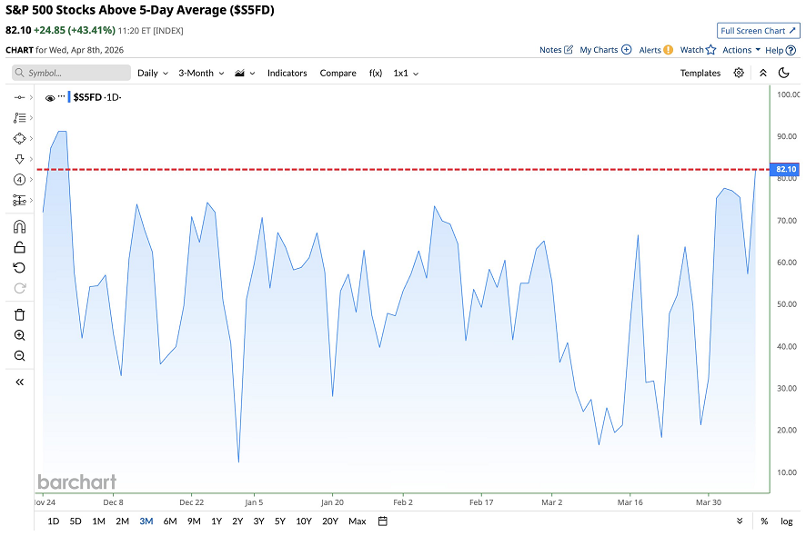Open Full Screen Chart
This screenshot has height=536, width=806.
(758, 31)
